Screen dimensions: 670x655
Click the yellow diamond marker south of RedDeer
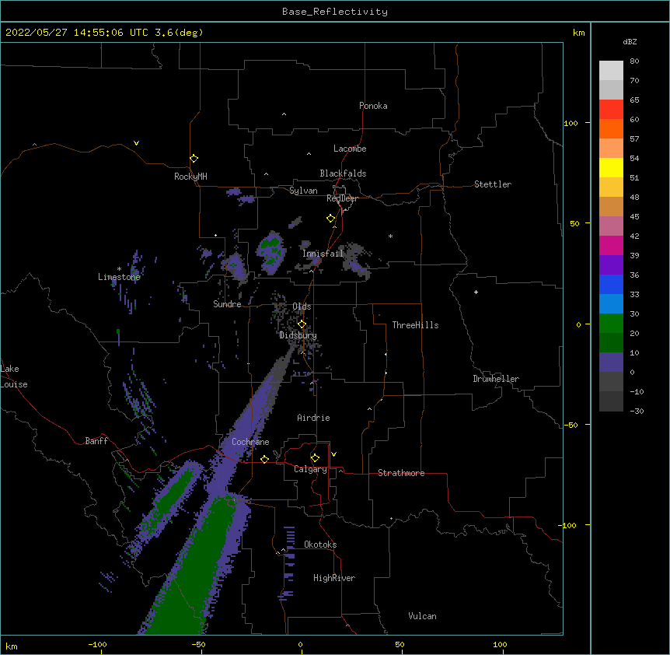tap(331, 219)
